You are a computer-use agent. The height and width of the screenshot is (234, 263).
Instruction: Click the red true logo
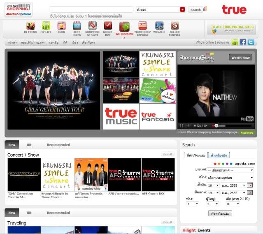pyautogui.click(x=234, y=9)
